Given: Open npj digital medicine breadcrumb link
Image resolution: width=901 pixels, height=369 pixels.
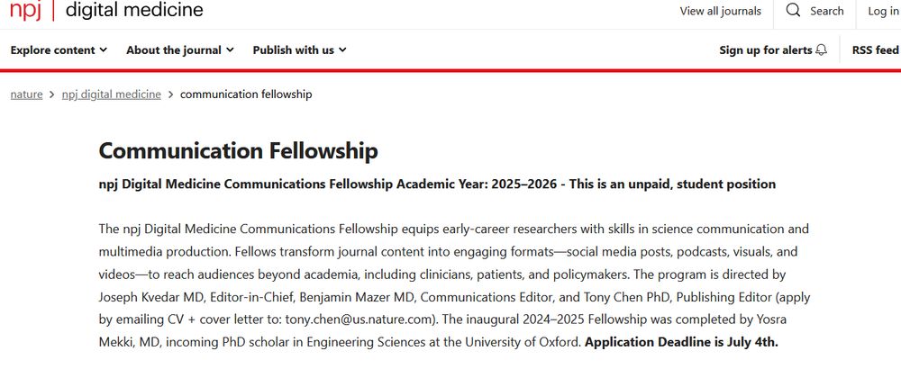Looking at the screenshot, I should [112, 94].
